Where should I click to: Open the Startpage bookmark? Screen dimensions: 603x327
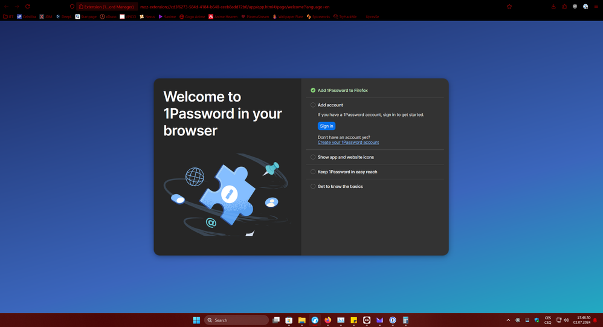pos(85,17)
